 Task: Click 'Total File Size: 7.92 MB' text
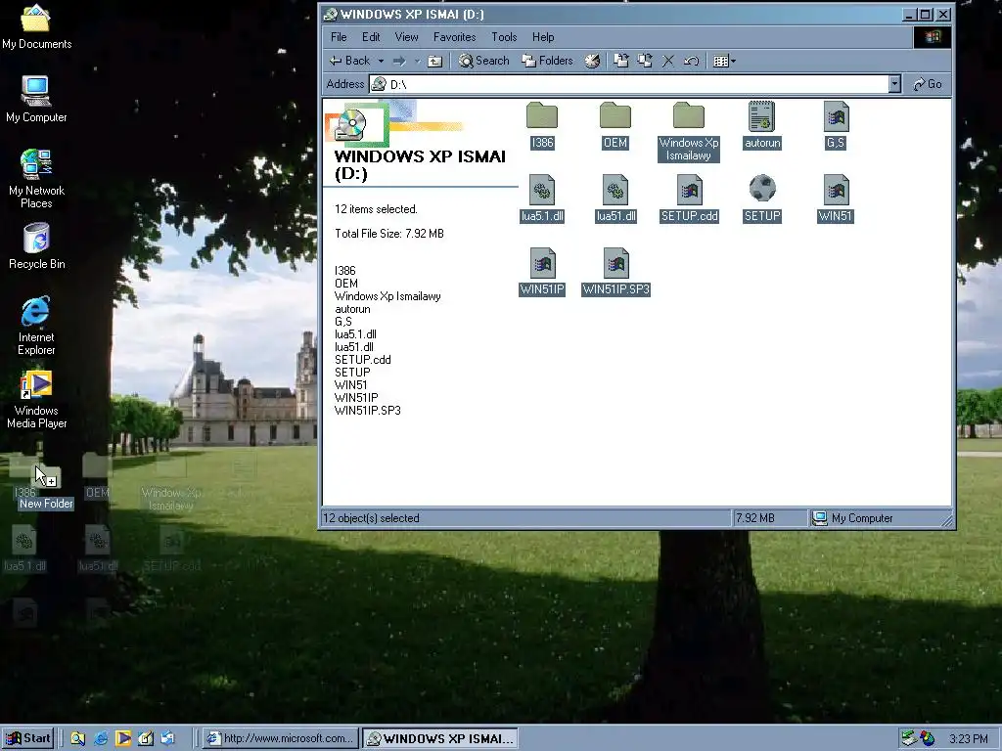389,234
